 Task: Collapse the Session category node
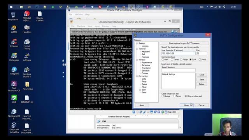pos(137,43)
